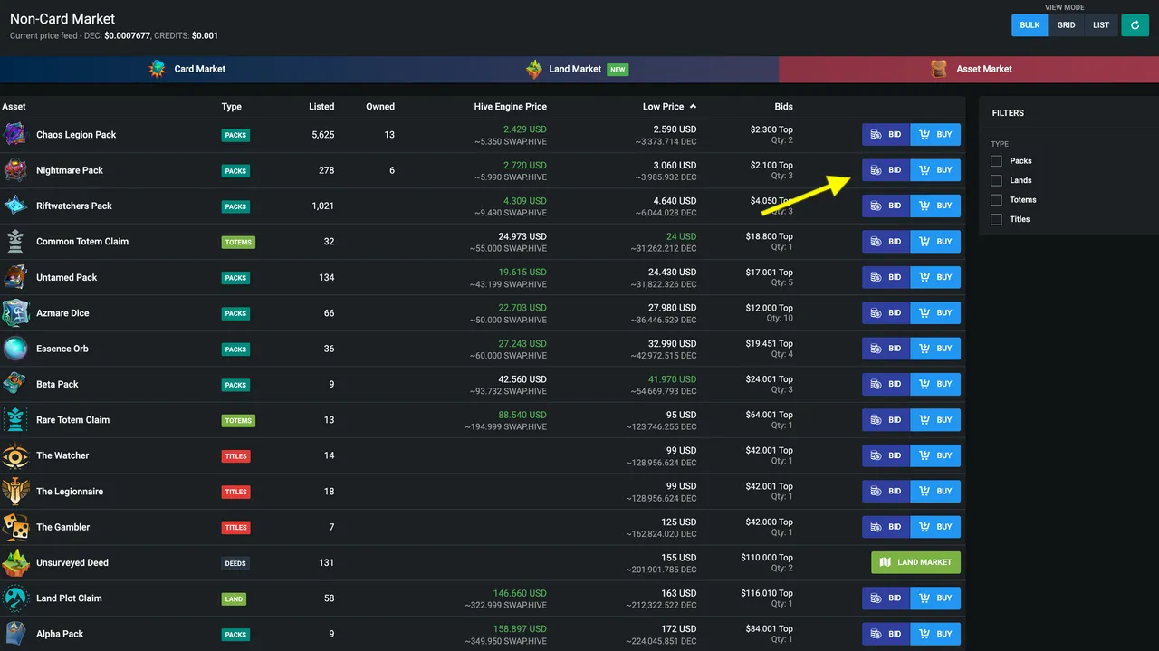Image resolution: width=1159 pixels, height=651 pixels.
Task: Click the Essence Orb icon
Action: tap(14, 349)
